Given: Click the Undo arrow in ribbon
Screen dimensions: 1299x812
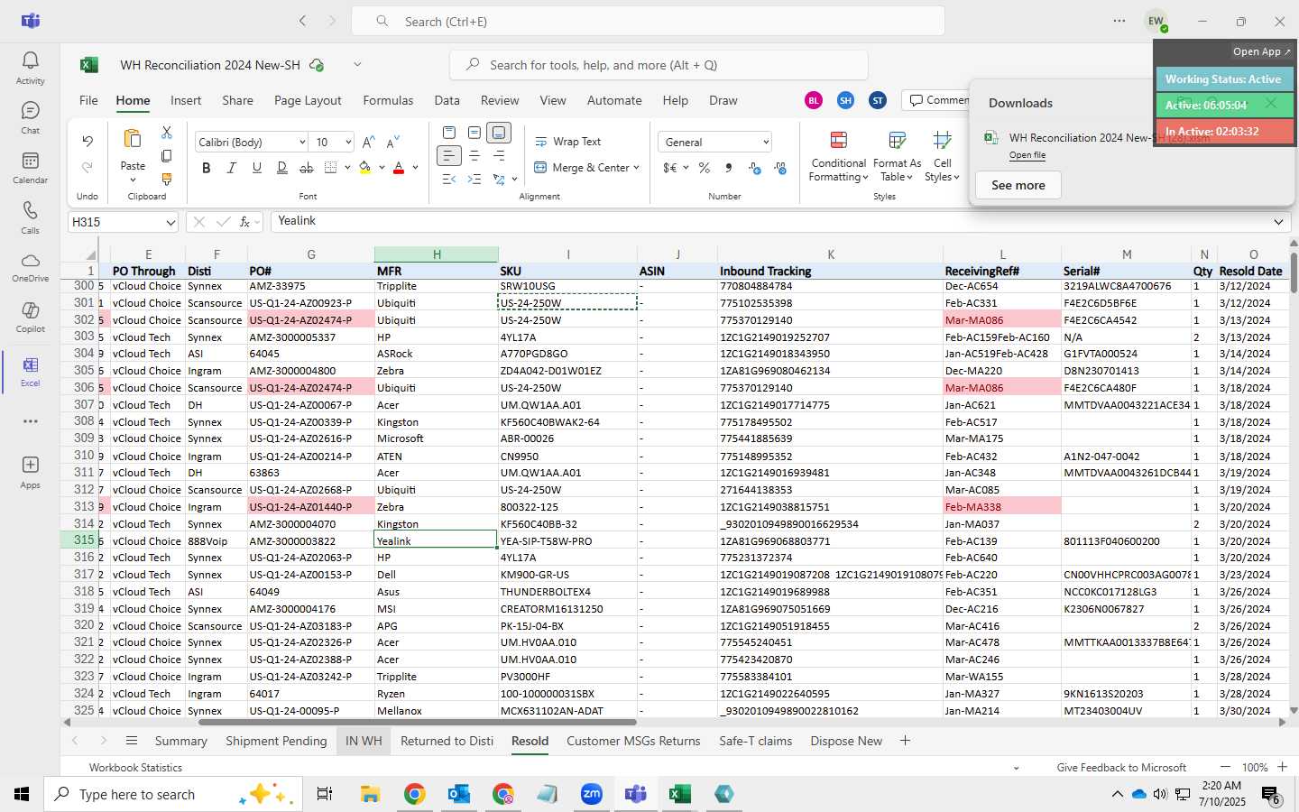Looking at the screenshot, I should click(x=88, y=141).
